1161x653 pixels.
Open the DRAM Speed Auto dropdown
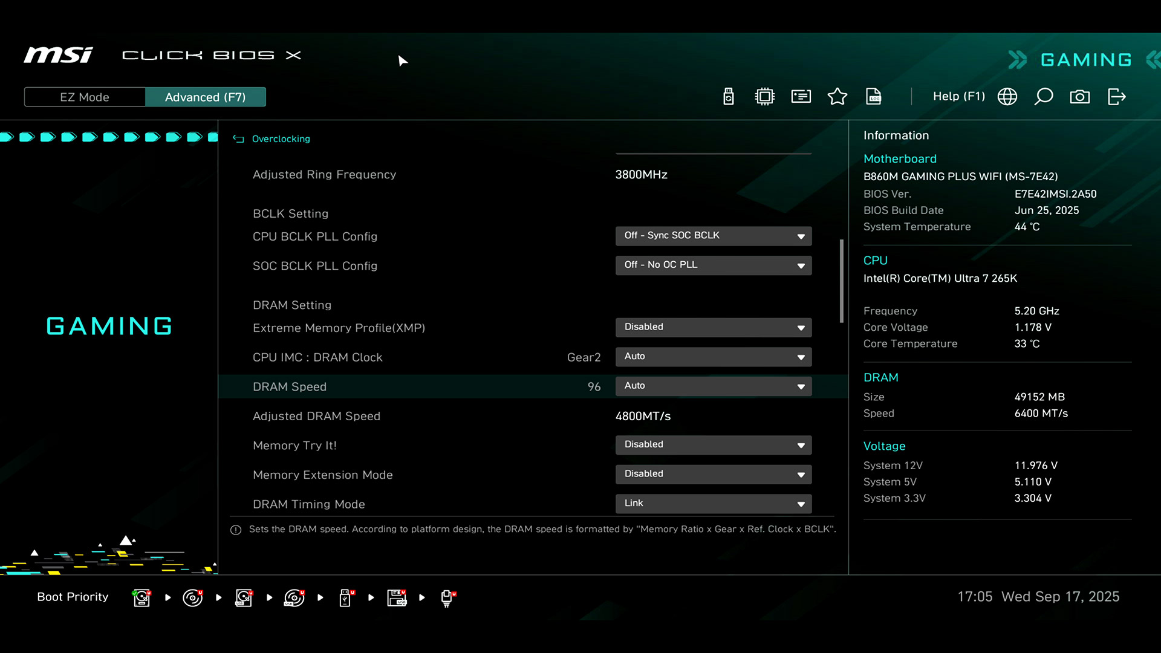click(713, 386)
